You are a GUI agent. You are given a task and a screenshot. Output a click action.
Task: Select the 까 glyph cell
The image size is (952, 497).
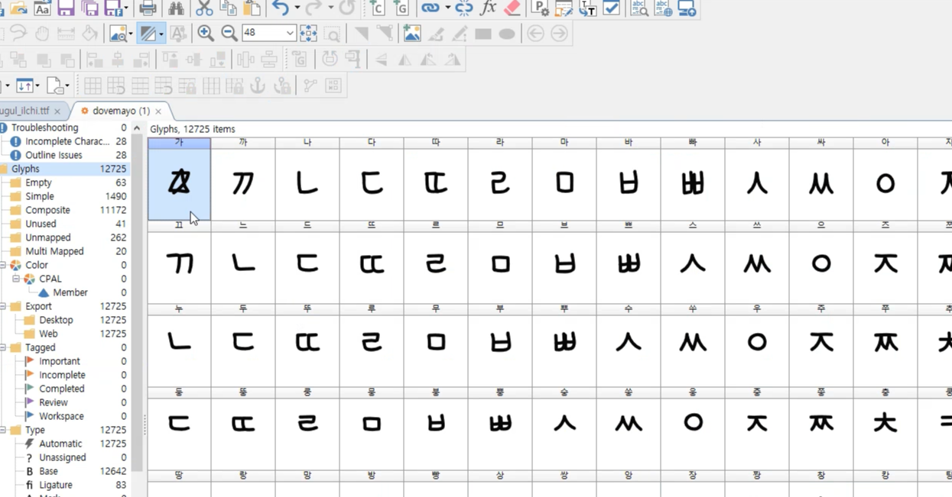(243, 179)
